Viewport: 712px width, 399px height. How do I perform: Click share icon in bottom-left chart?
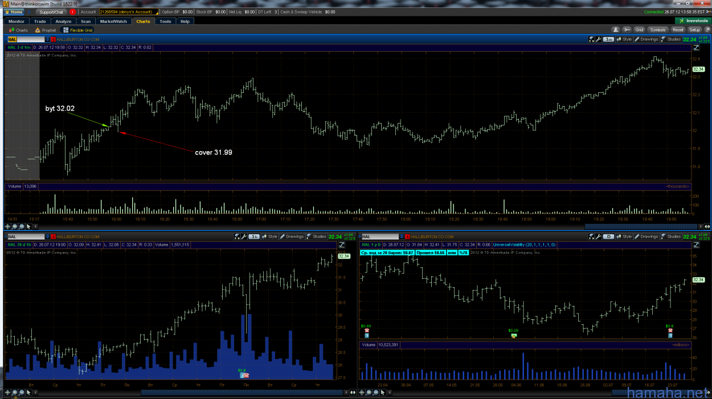[x=238, y=237]
